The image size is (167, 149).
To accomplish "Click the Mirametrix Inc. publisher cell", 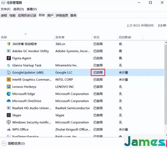I will tap(66, 65).
